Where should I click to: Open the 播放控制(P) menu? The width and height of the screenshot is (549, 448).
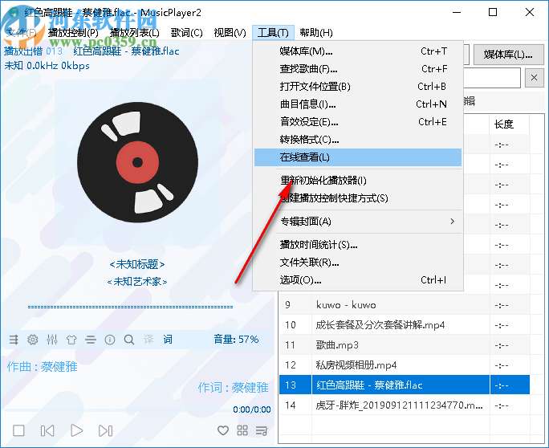[73, 33]
